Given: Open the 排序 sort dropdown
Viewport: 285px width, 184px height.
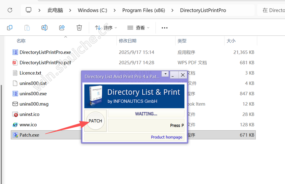Looking at the screenshot, I should tap(106, 28).
